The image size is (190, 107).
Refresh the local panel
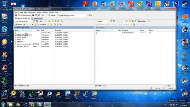tap(58, 21)
